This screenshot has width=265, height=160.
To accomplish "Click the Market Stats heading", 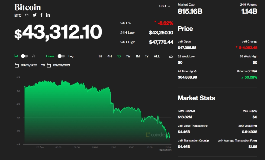I will click(196, 98).
